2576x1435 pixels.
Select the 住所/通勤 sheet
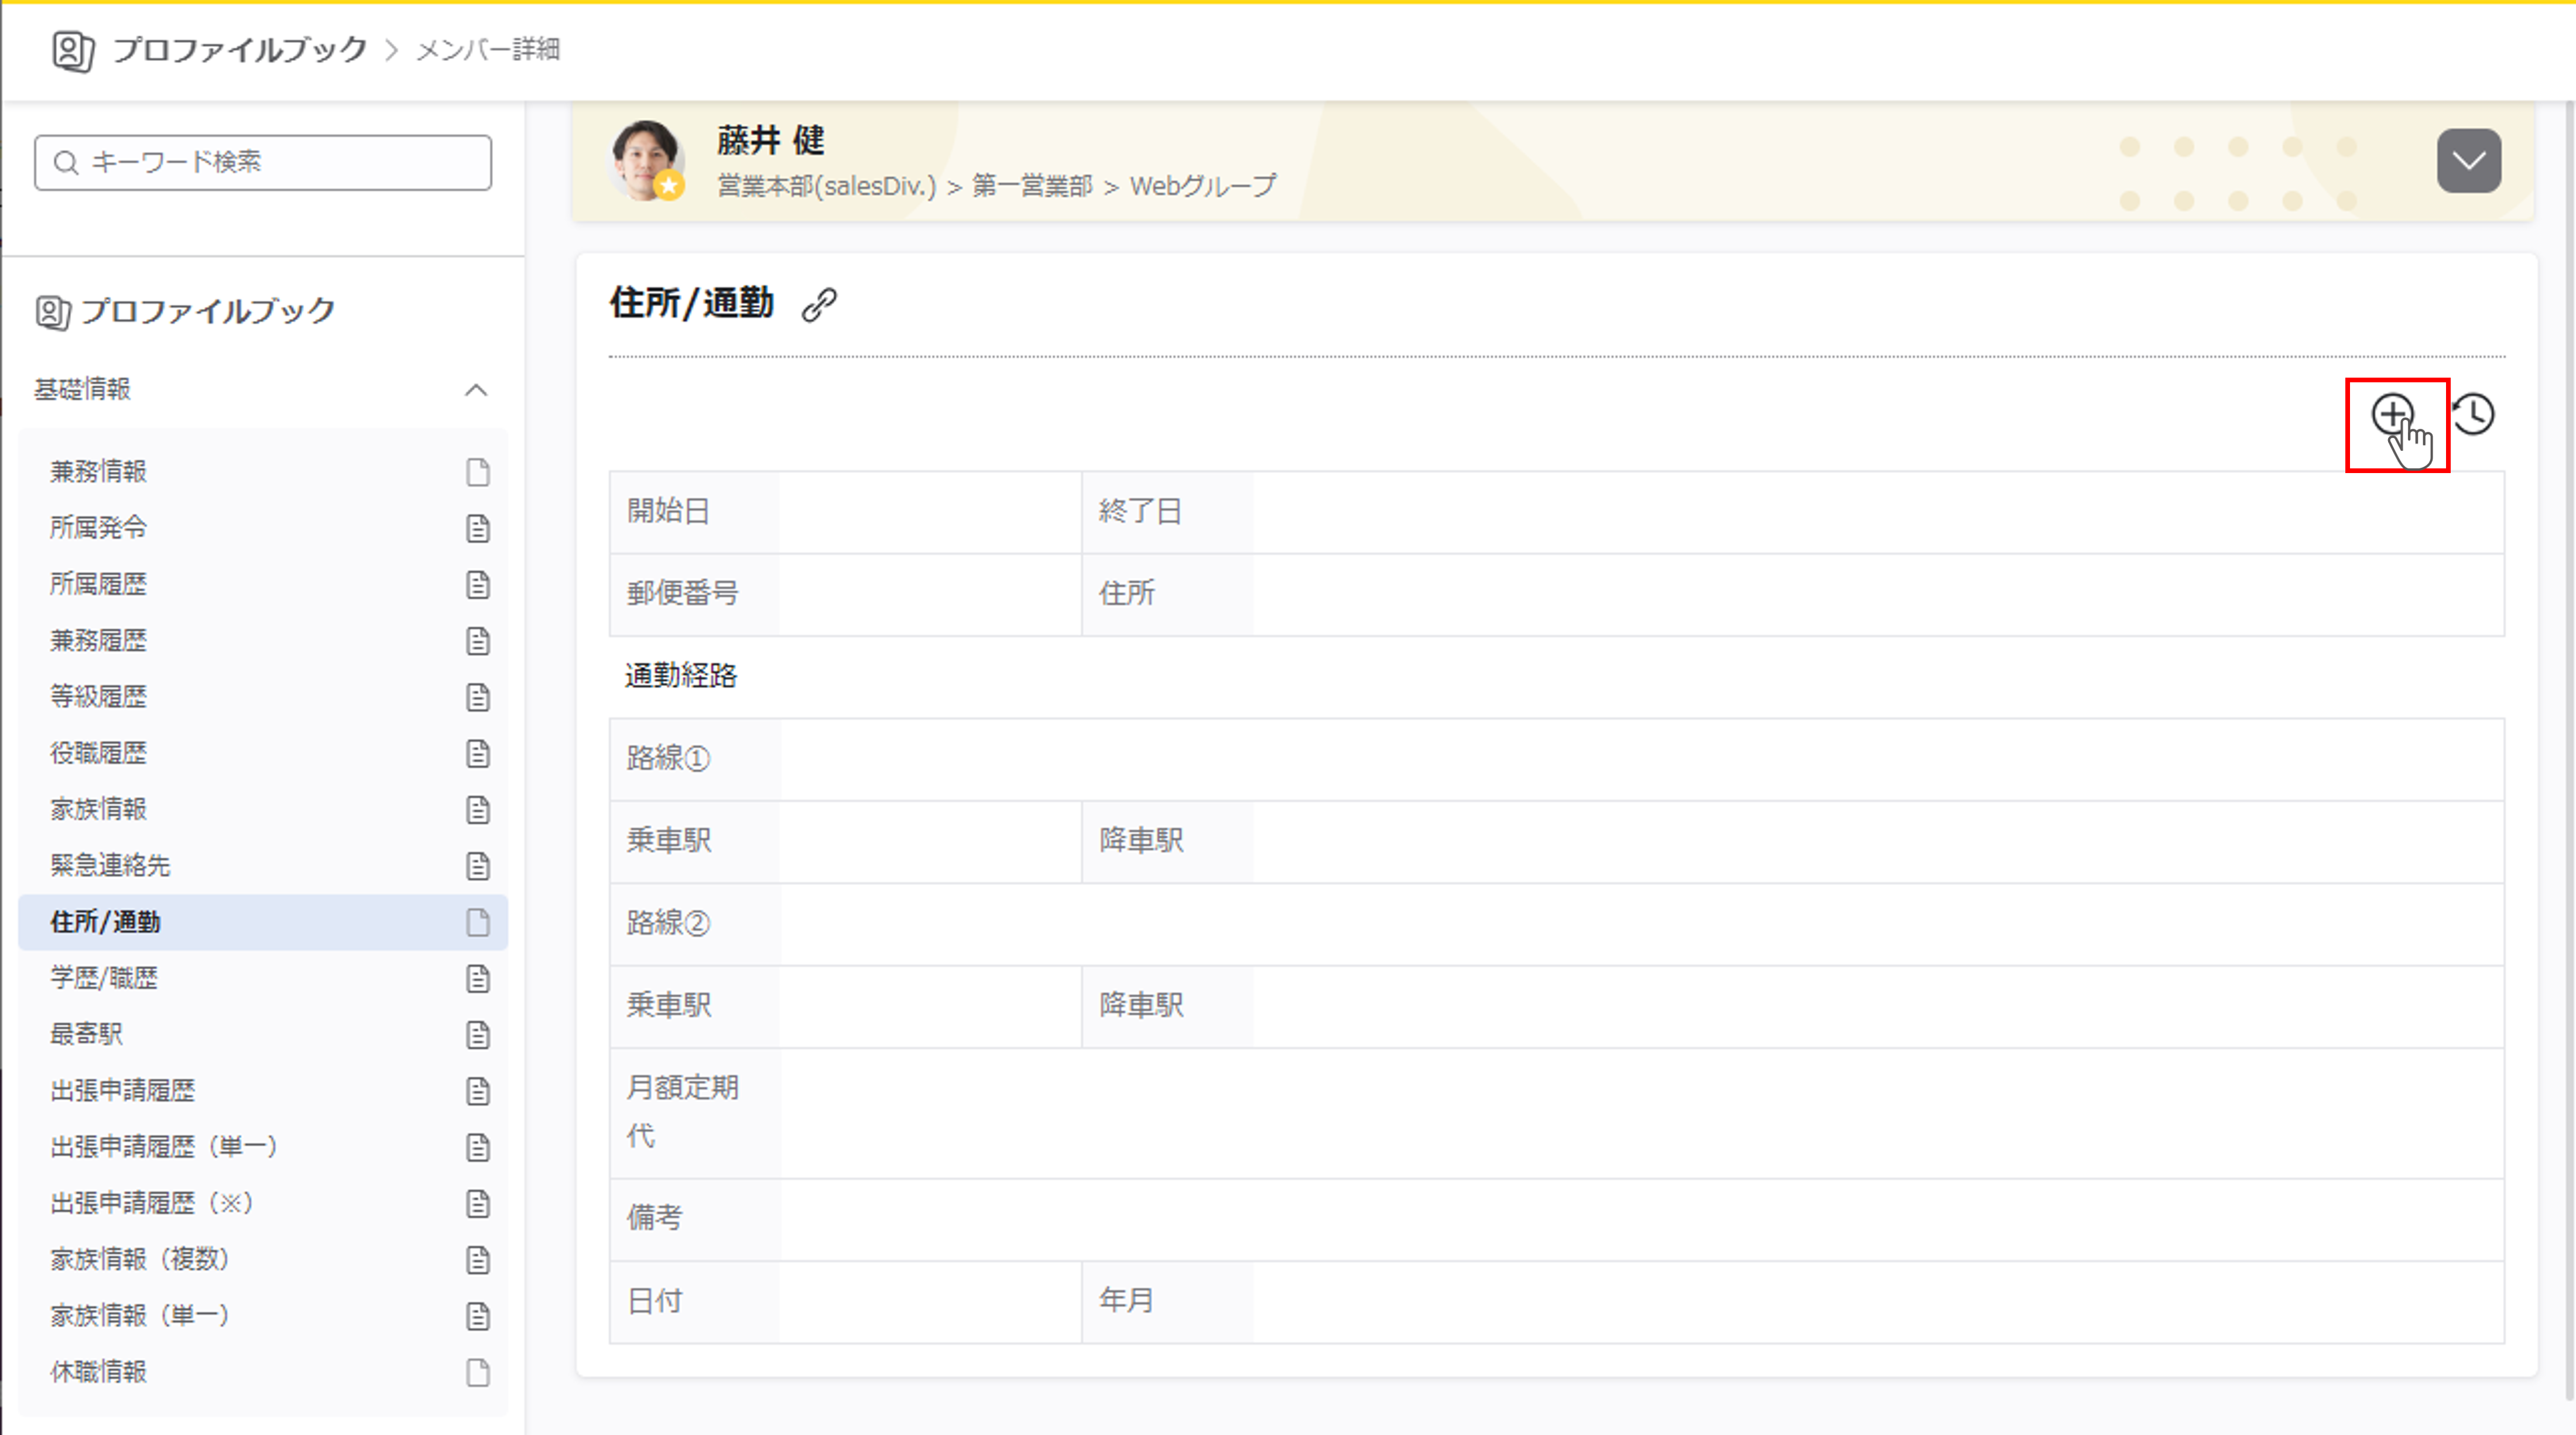pyautogui.click(x=263, y=922)
